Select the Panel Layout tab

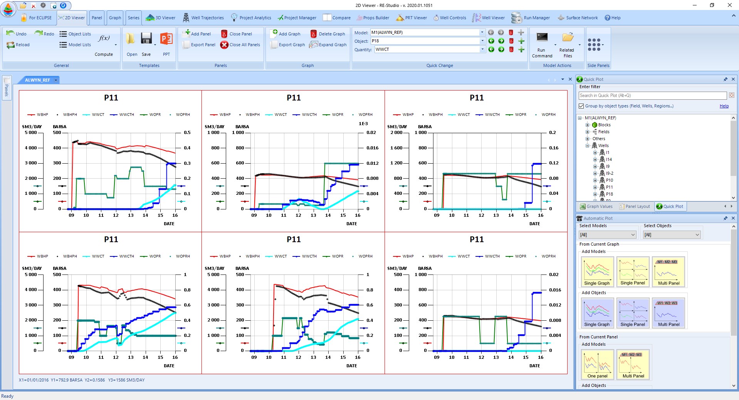pos(634,206)
